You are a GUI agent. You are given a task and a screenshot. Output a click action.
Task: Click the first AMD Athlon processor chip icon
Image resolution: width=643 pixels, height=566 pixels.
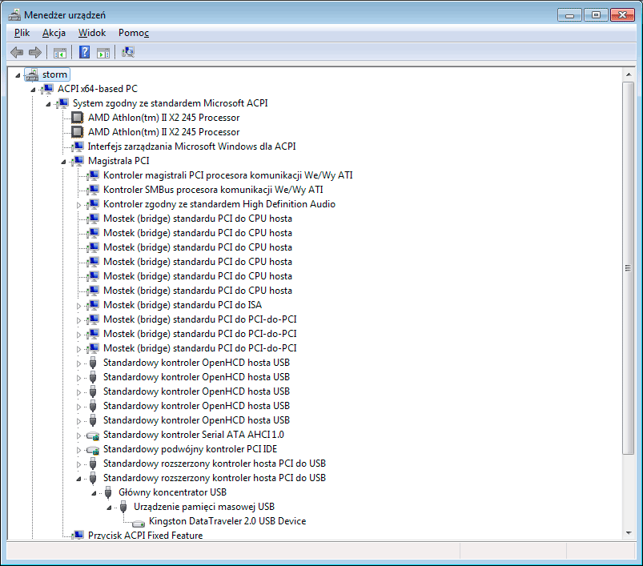pyautogui.click(x=77, y=118)
